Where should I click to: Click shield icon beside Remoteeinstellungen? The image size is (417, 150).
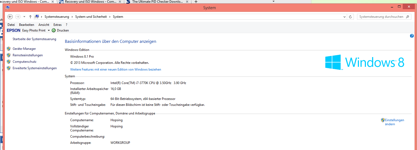point(9,55)
